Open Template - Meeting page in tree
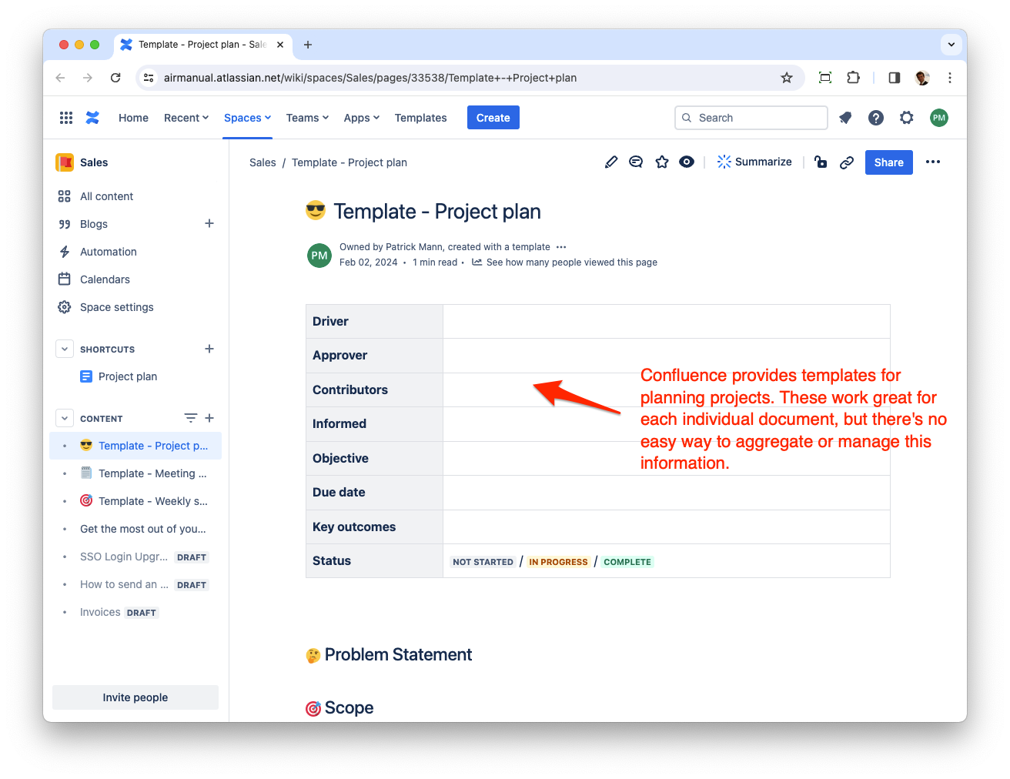The height and width of the screenshot is (779, 1010). 135,473
